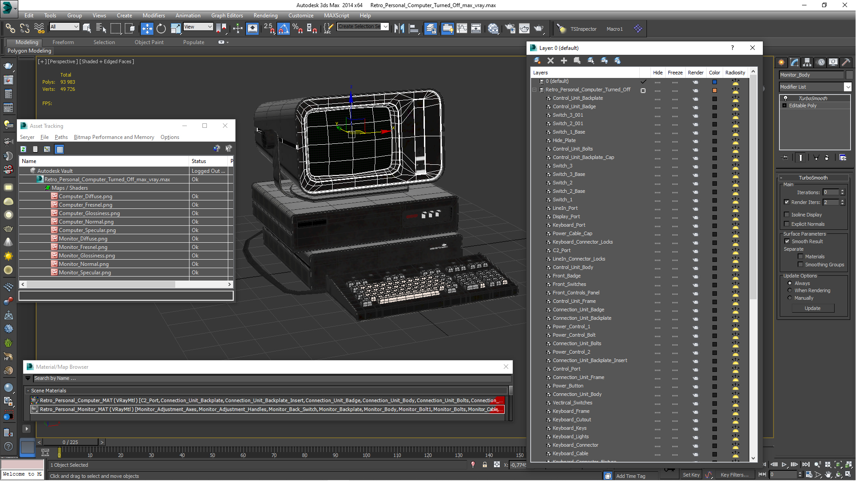The image size is (856, 481).
Task: Enable Explicit Normals checkbox
Action: (x=786, y=224)
